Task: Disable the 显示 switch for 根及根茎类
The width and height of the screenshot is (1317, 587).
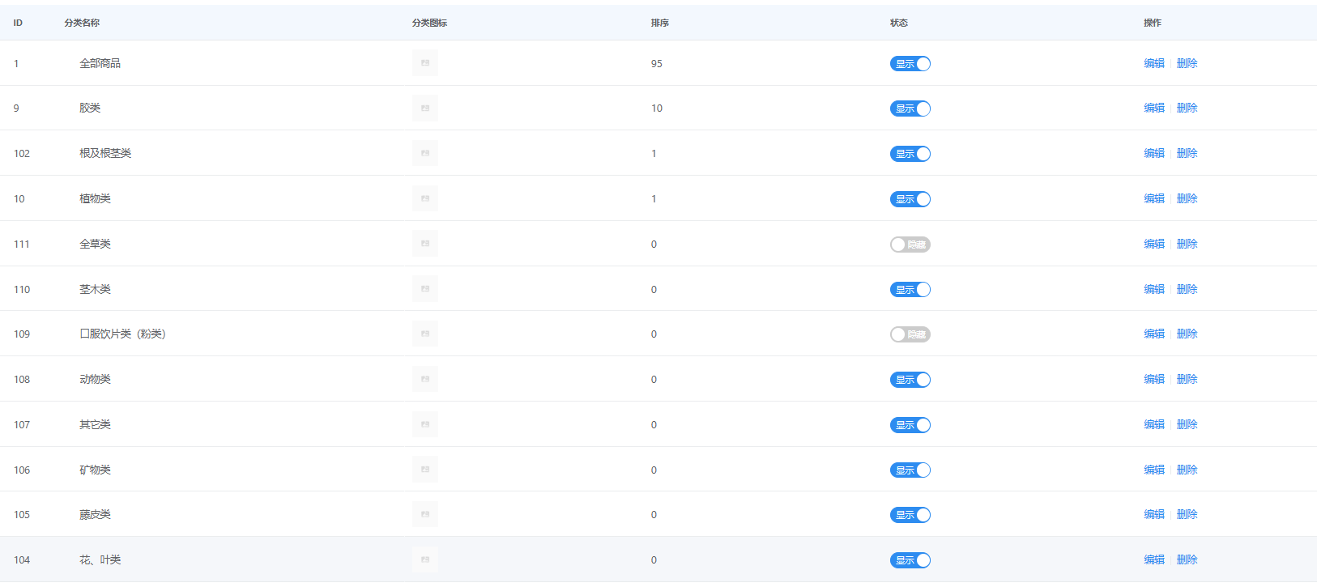Action: (x=910, y=154)
